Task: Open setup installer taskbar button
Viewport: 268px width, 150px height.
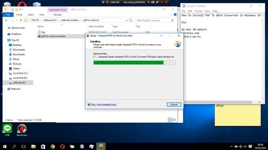Action: [101, 146]
